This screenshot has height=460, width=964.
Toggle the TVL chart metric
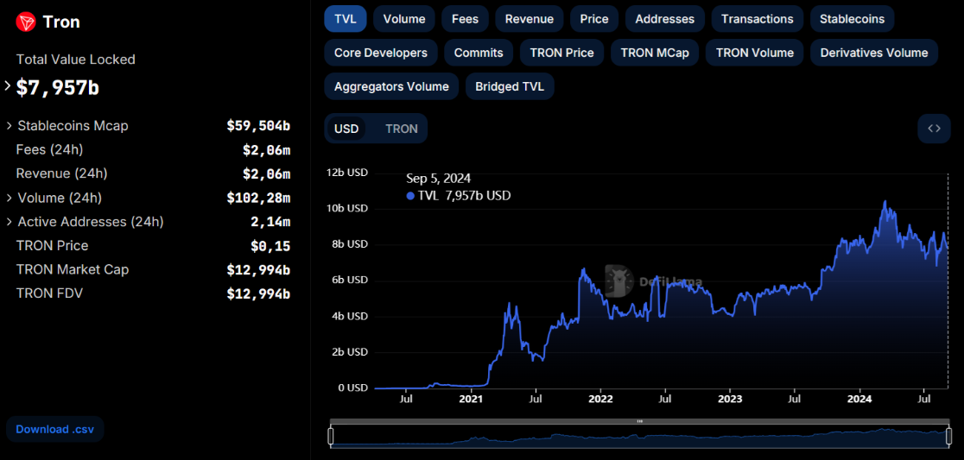tap(346, 19)
